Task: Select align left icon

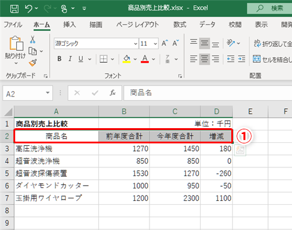Action: pos(194,59)
